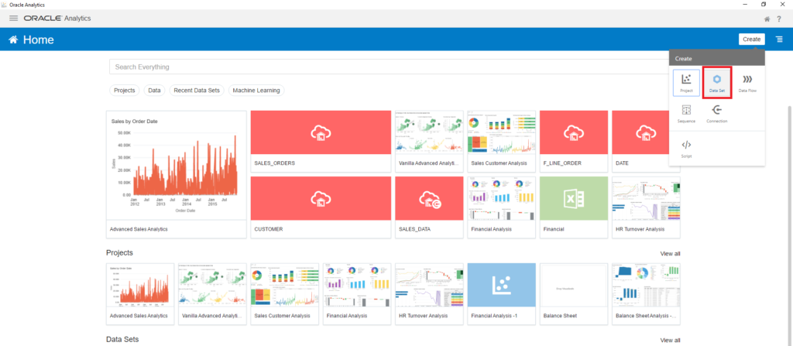The image size is (793, 346).
Task: Click View all for Projects
Action: coord(670,254)
